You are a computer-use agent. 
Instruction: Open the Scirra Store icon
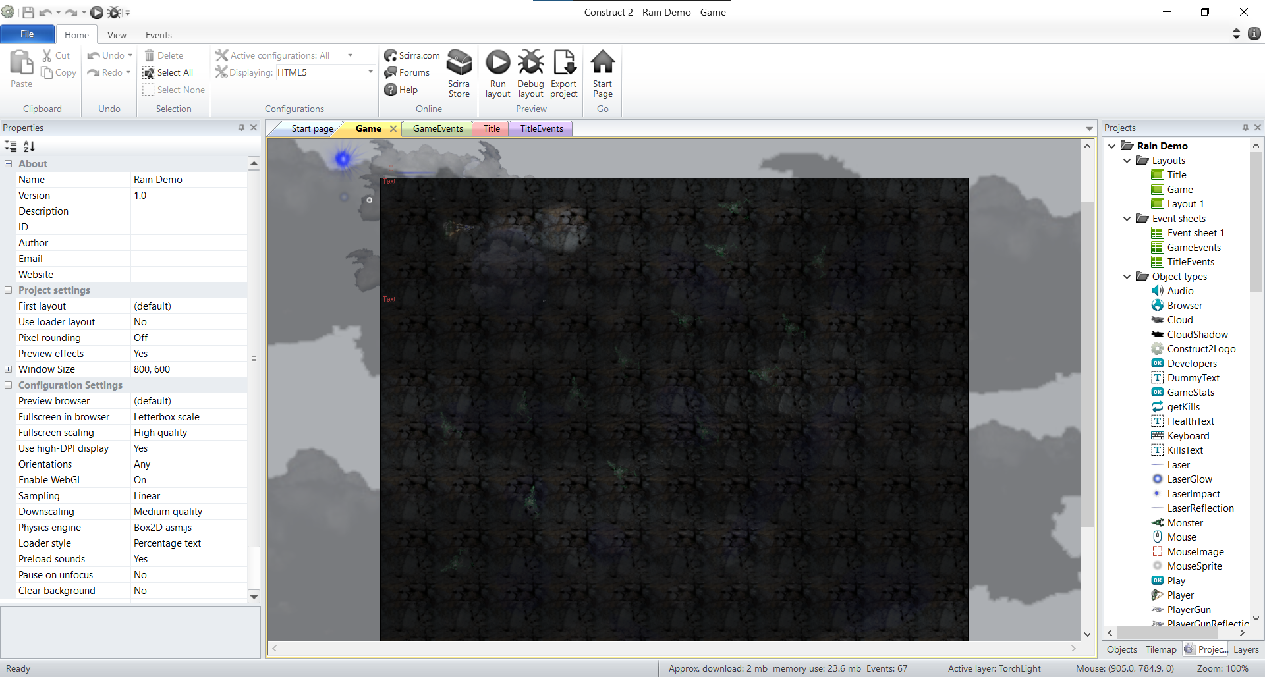coord(459,63)
